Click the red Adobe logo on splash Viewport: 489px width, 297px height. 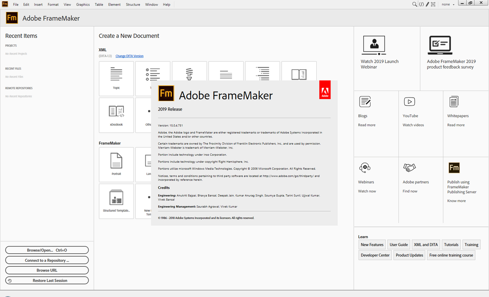click(325, 90)
